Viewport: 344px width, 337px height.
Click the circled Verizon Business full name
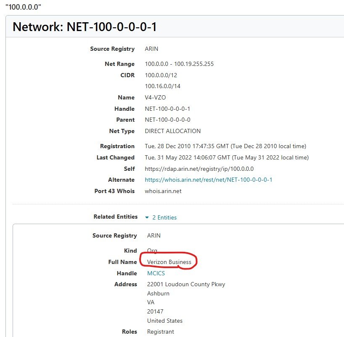tap(169, 262)
